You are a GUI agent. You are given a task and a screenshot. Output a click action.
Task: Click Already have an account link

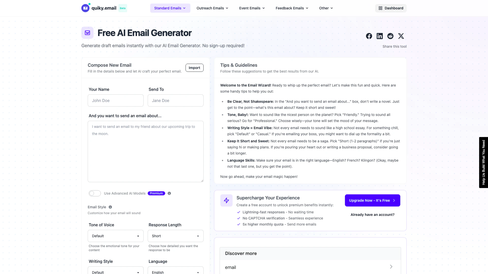pyautogui.click(x=372, y=215)
